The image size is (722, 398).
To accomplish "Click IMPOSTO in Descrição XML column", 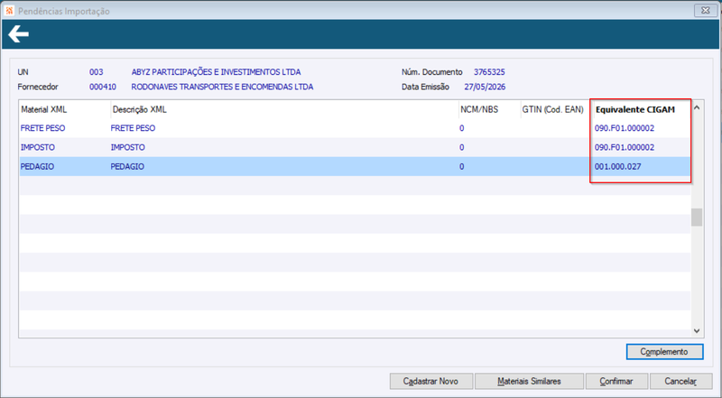I will point(127,147).
